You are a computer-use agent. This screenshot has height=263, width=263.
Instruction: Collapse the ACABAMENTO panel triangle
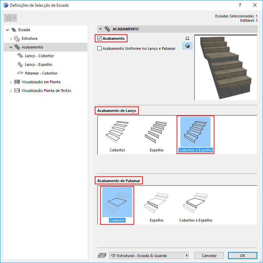pos(100,29)
